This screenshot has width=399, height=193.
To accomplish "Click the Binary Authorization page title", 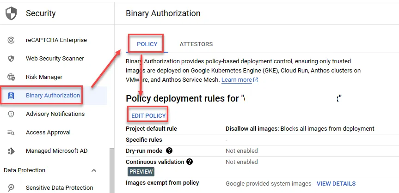I will 163,13.
